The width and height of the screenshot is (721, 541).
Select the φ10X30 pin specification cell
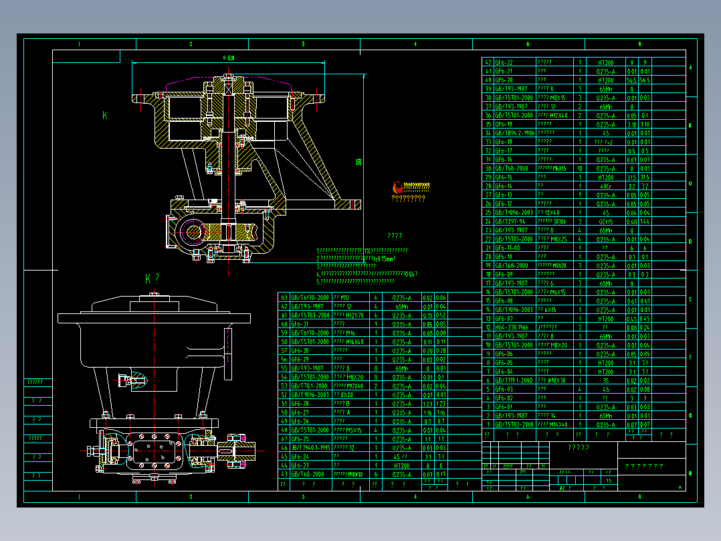pos(554,380)
